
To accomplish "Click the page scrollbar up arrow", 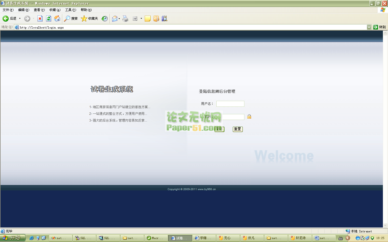I will [x=385, y=33].
